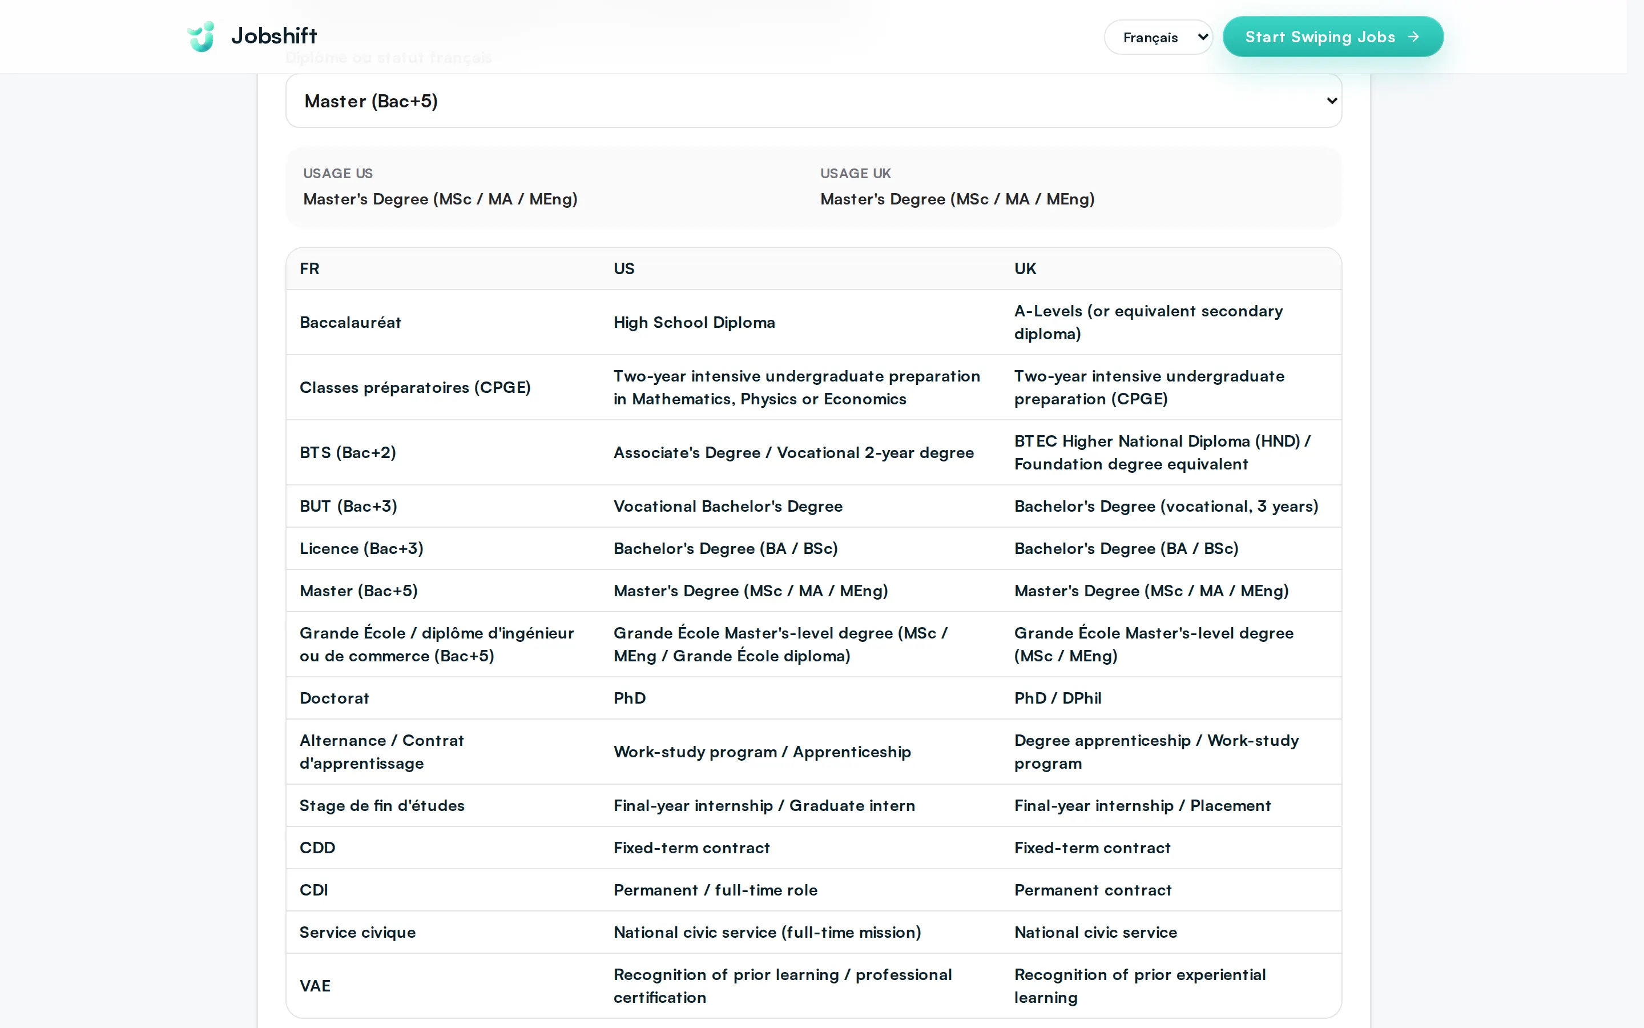Click the CDI row label
Image resolution: width=1644 pixels, height=1028 pixels.
pos(314,890)
